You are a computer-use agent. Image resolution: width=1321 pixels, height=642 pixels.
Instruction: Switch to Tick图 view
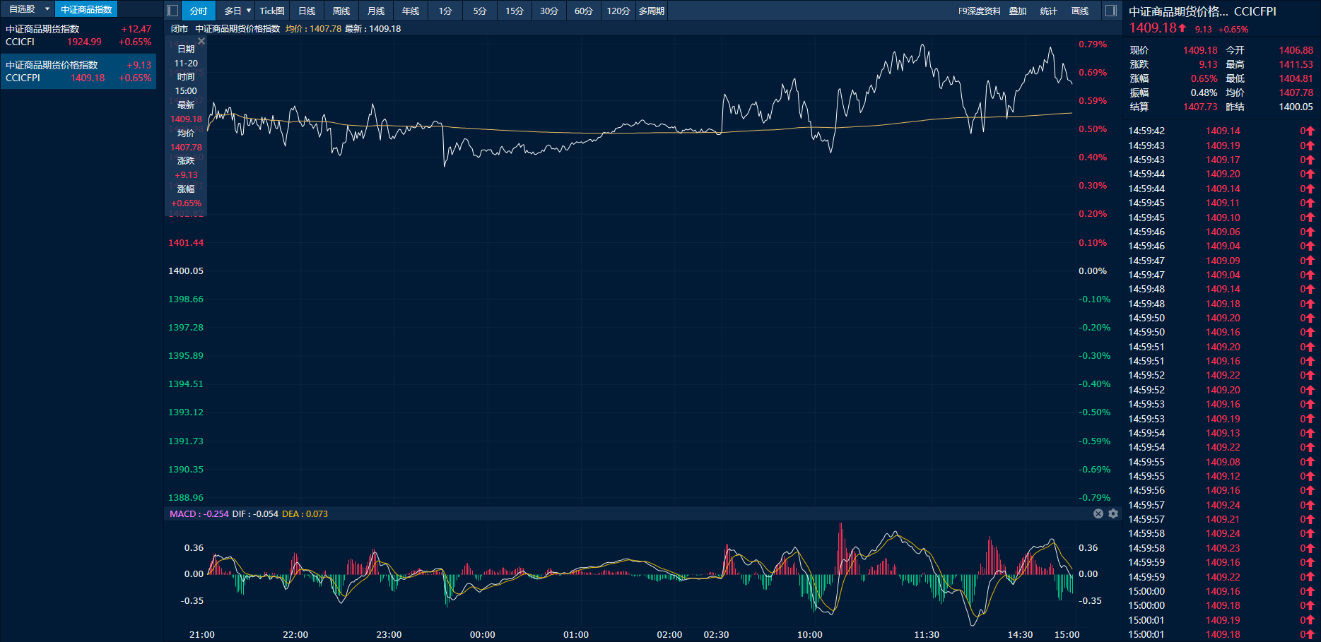(272, 11)
